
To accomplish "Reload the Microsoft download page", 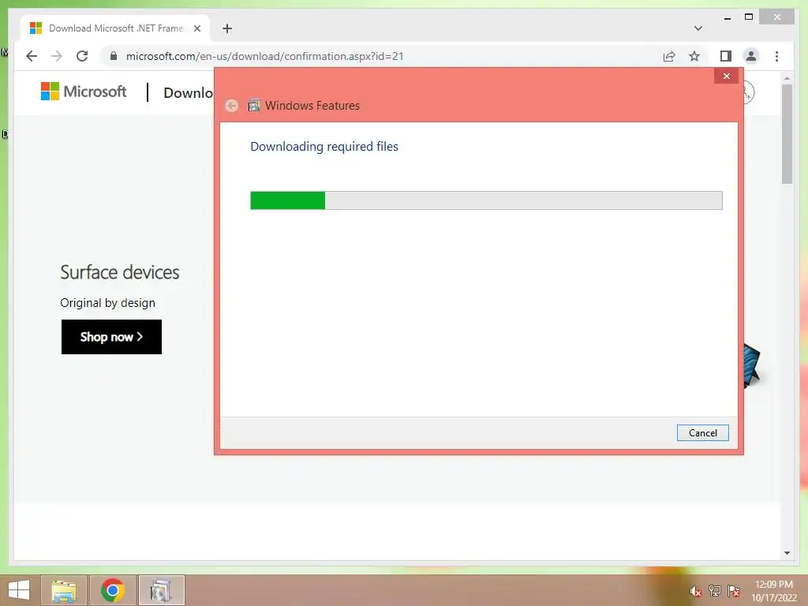I will pyautogui.click(x=82, y=56).
